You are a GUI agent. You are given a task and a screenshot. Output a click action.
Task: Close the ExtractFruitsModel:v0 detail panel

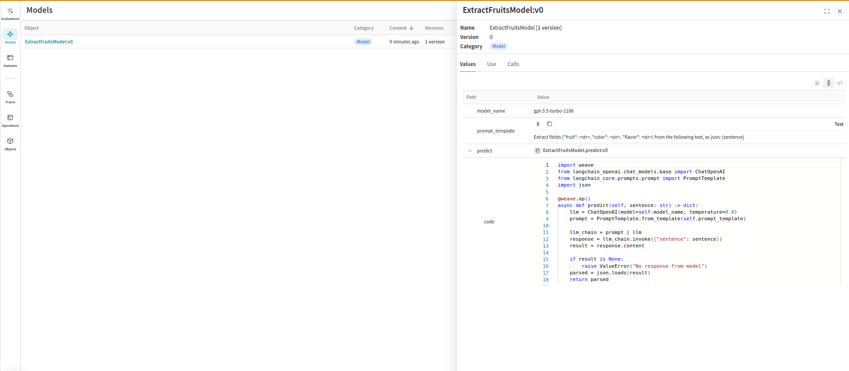pos(840,11)
